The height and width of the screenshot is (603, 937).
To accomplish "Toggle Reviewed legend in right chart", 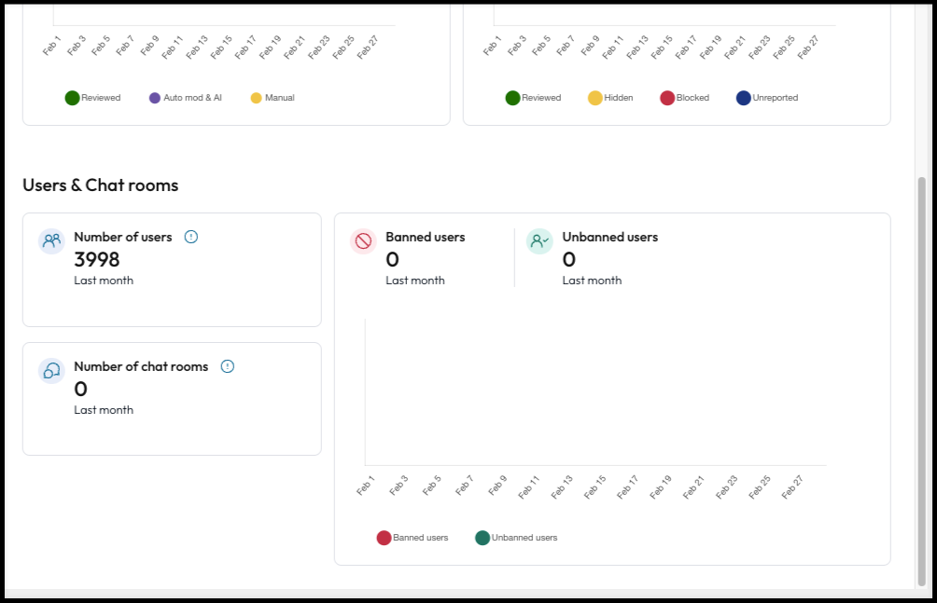I will click(534, 98).
